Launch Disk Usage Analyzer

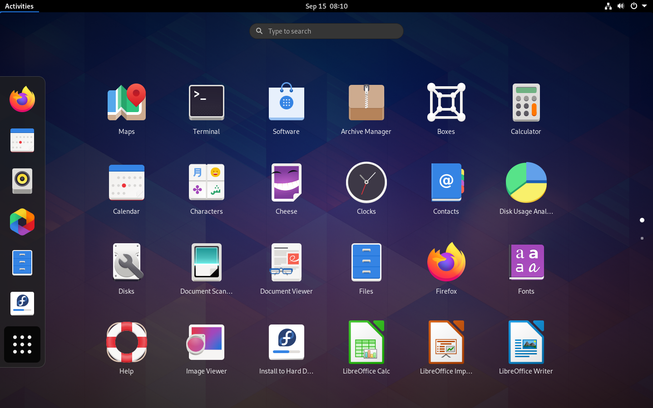pyautogui.click(x=526, y=182)
